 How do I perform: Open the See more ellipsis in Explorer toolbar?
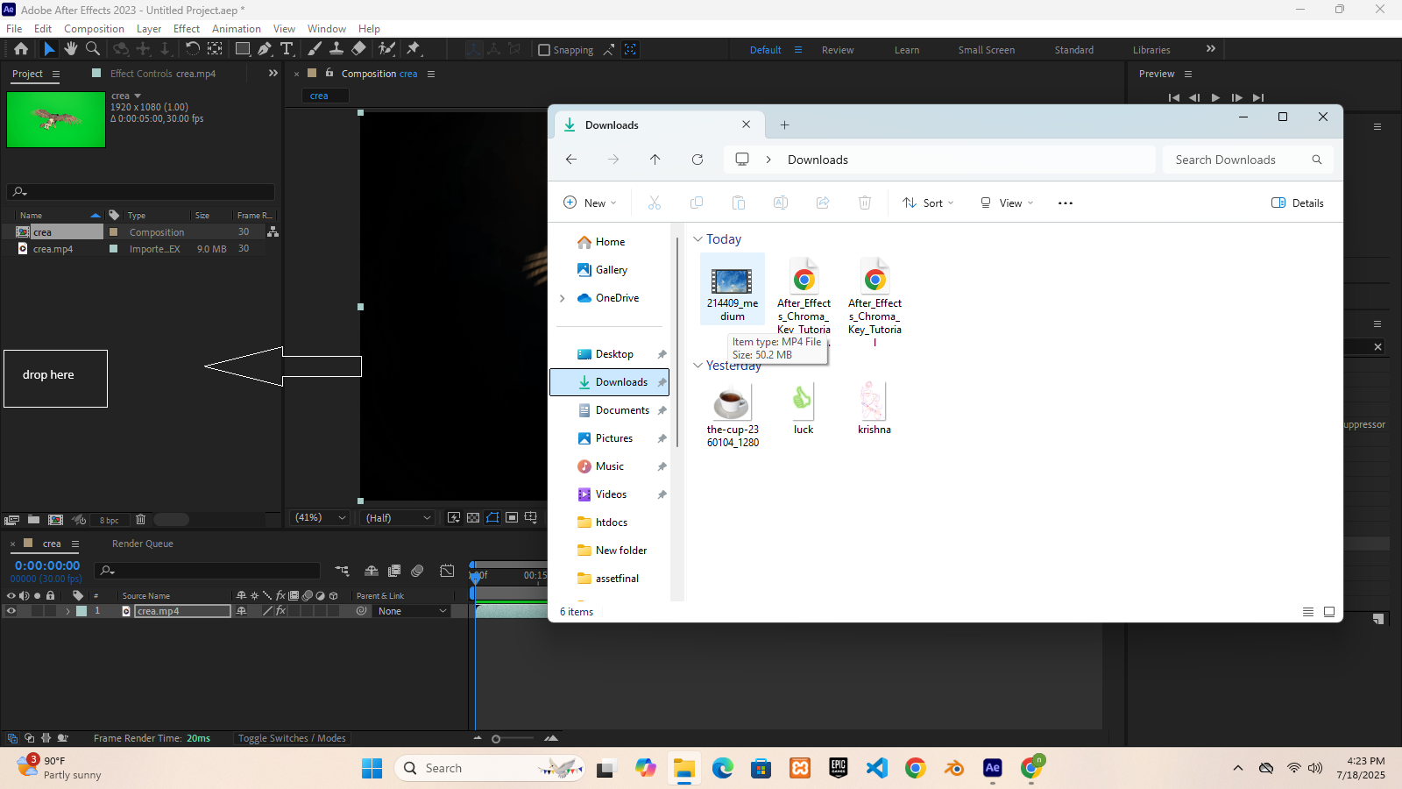pos(1066,203)
